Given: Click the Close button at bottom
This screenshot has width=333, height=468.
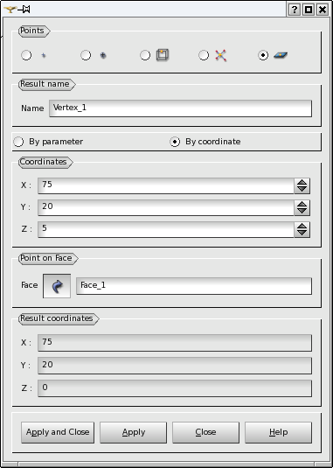Looking at the screenshot, I should pos(205,432).
